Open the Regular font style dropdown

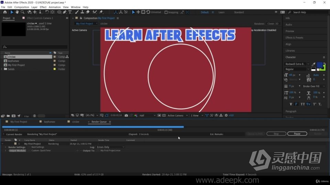pos(297,69)
